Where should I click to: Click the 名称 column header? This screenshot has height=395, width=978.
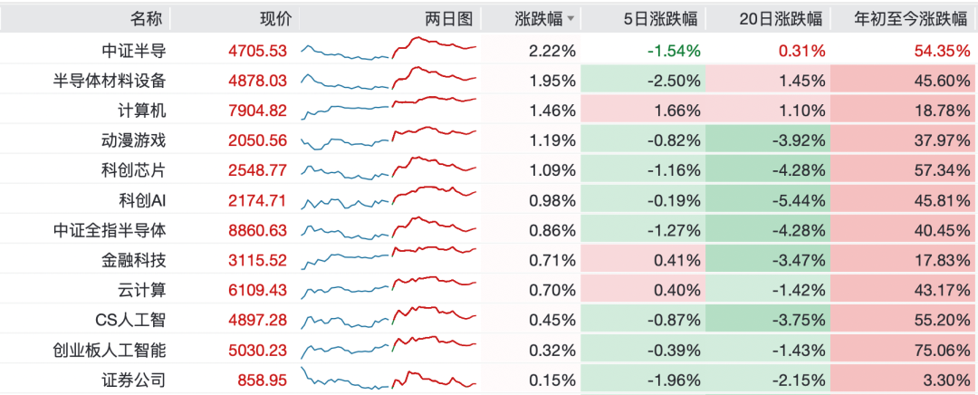(148, 19)
